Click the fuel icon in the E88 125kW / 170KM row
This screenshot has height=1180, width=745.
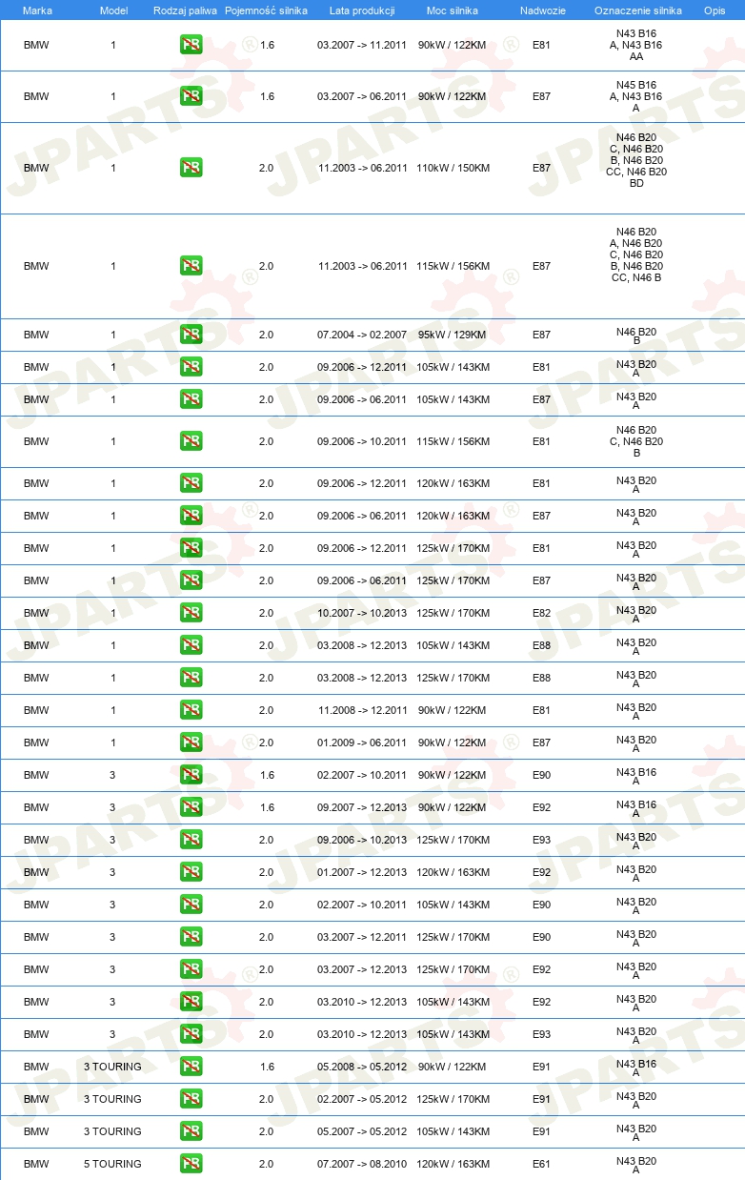pyautogui.click(x=191, y=678)
